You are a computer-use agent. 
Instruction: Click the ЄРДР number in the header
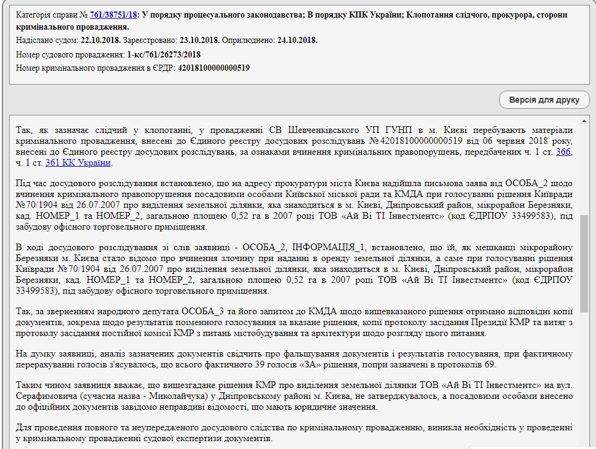pos(214,68)
